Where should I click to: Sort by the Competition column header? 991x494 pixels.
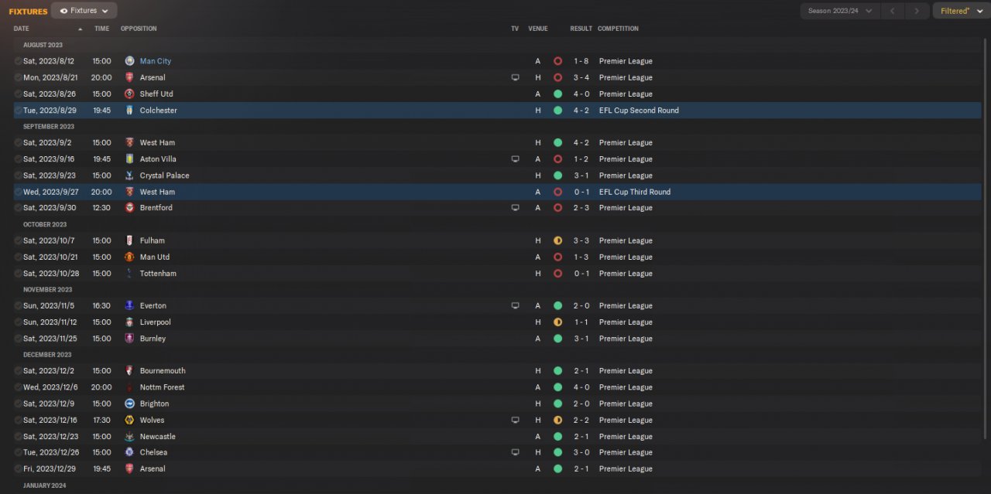click(618, 29)
